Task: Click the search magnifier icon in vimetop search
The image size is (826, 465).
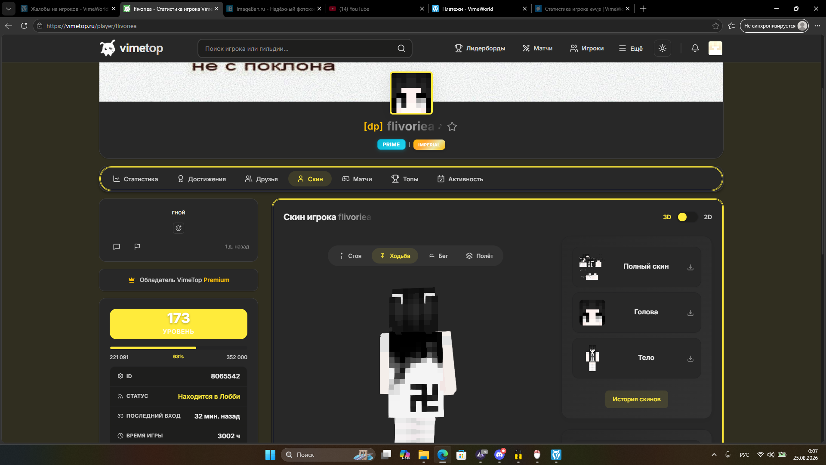Action: (x=401, y=48)
